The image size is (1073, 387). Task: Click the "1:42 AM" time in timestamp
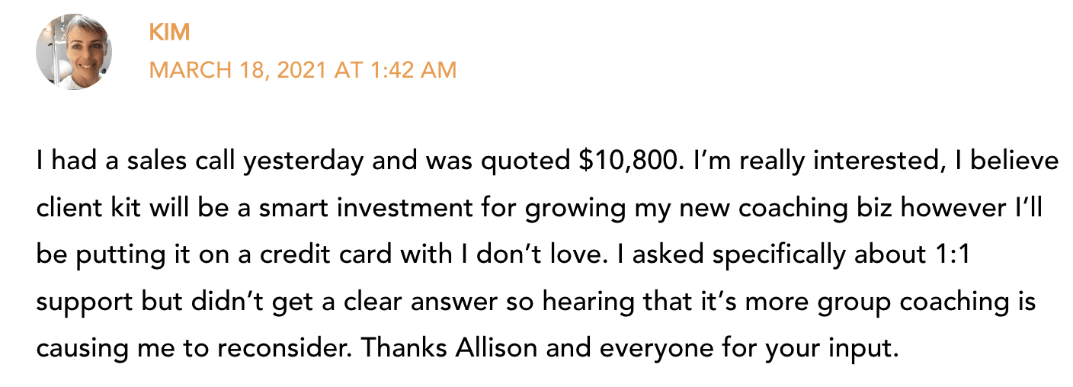point(409,70)
